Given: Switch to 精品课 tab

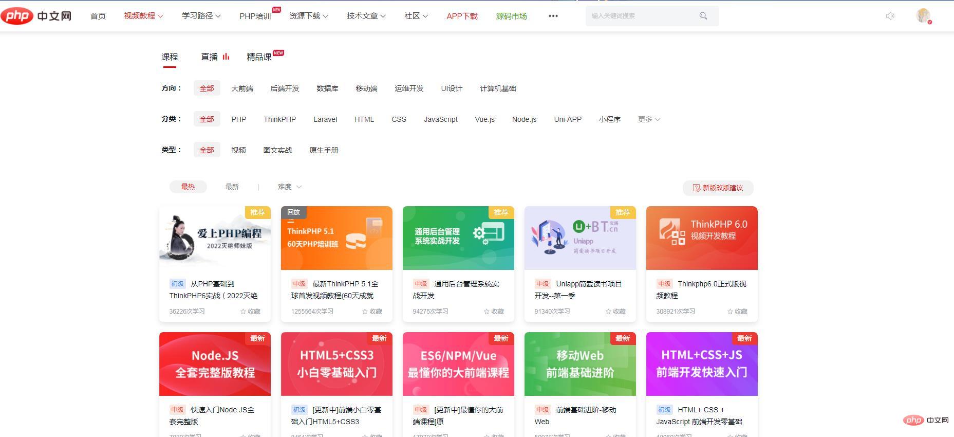Looking at the screenshot, I should (259, 57).
